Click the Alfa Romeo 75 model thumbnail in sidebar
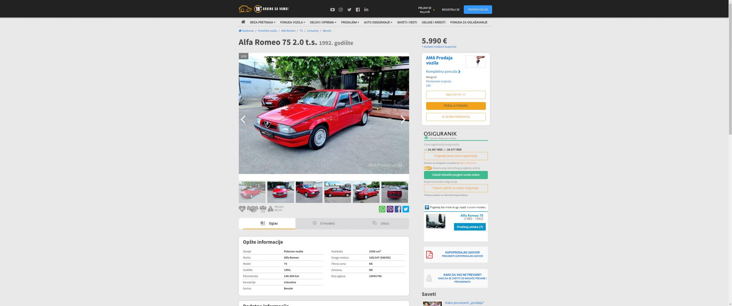Image resolution: width=732 pixels, height=306 pixels. pyautogui.click(x=435, y=221)
